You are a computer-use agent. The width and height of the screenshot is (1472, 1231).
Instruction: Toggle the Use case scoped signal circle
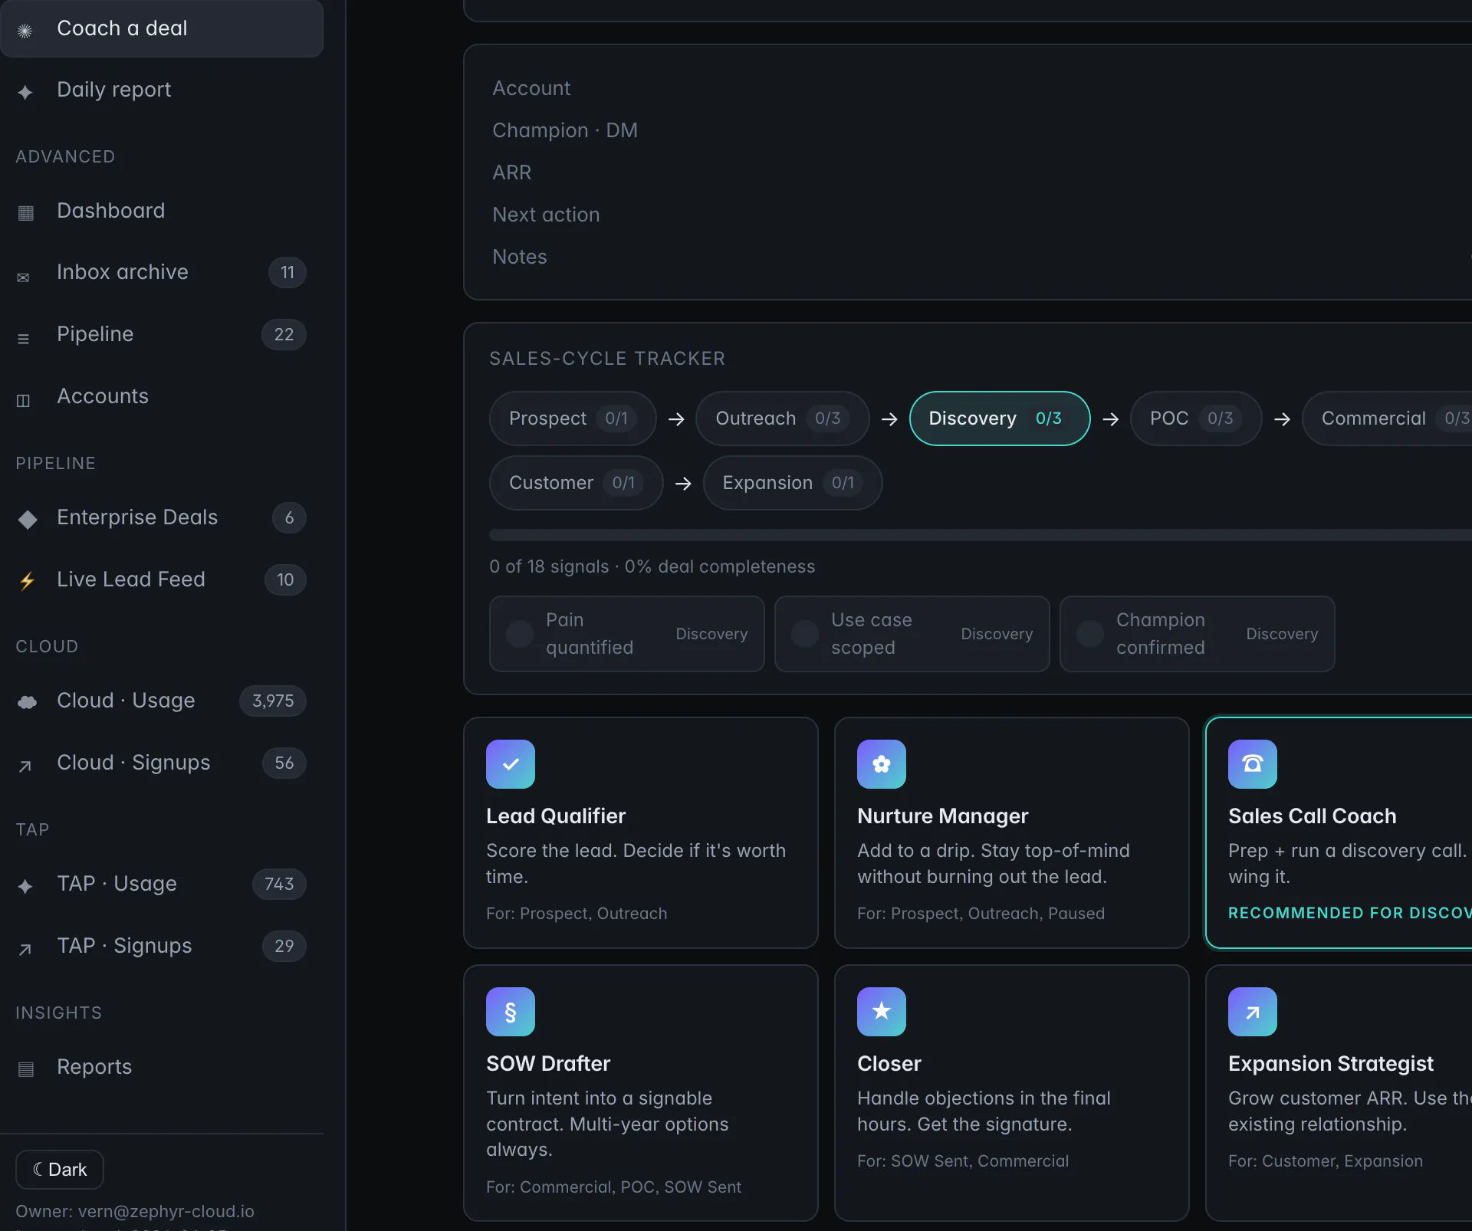805,634
